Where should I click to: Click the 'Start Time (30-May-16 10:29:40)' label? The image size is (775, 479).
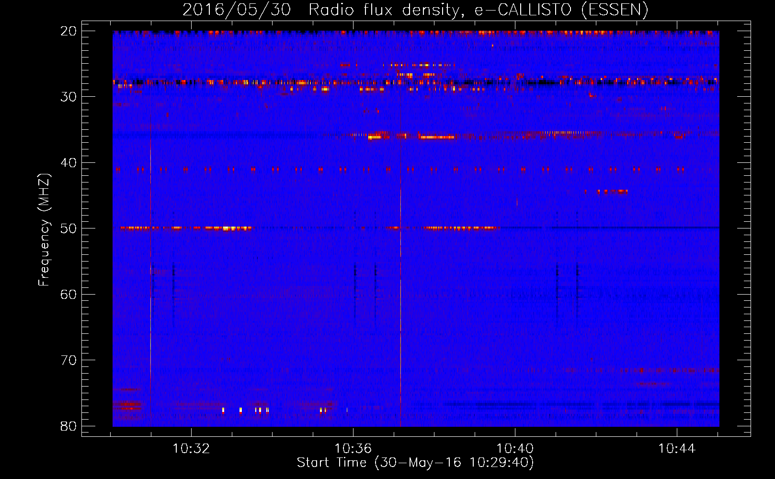(415, 463)
